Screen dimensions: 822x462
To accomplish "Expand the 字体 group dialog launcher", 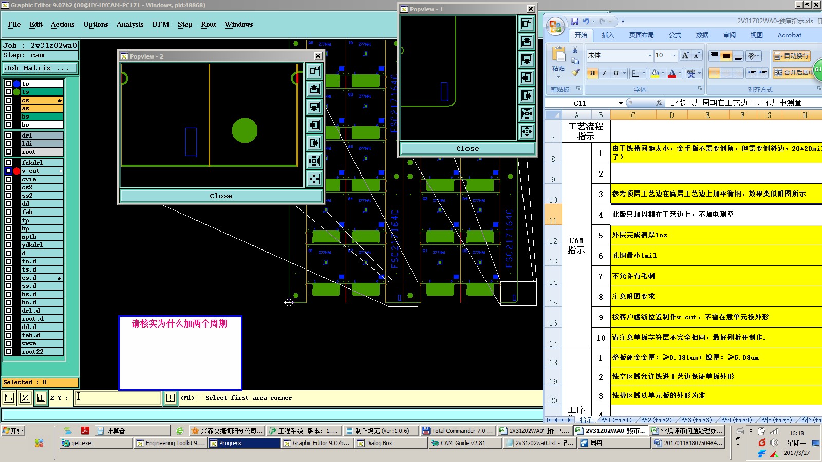I will [699, 89].
